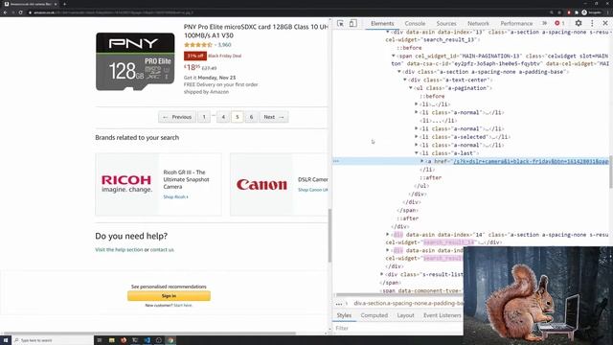This screenshot has width=613, height=345.
Task: Click the breadcrumb ellipsis in the DevTools path bar
Action: 338,304
